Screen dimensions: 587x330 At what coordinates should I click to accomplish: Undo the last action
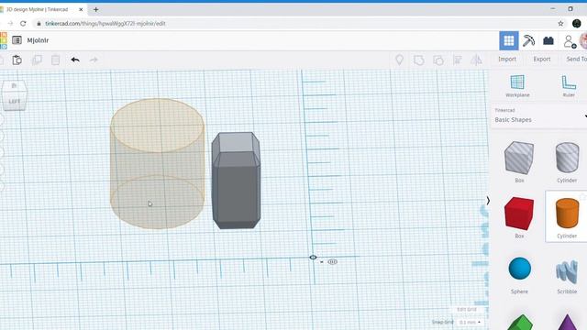tap(75, 60)
